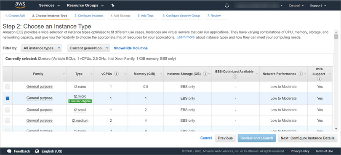341x155 pixels.
Task: Go to 3. Configure Instance step
Action: click(89, 16)
